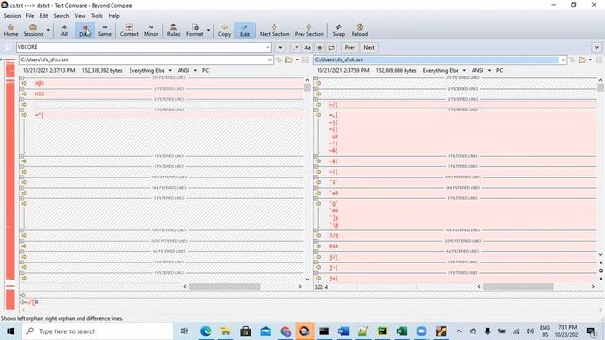Click the left pane vertical scrollbar thumb
605x340 pixels.
(x=307, y=87)
